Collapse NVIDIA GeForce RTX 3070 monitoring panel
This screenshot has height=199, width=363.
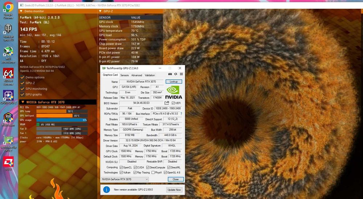coord(23,102)
